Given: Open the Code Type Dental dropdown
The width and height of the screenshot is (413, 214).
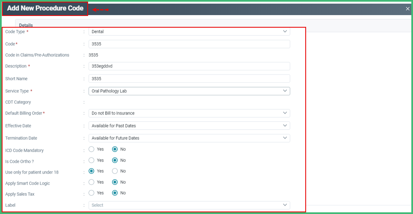Looking at the screenshot, I should [x=189, y=31].
